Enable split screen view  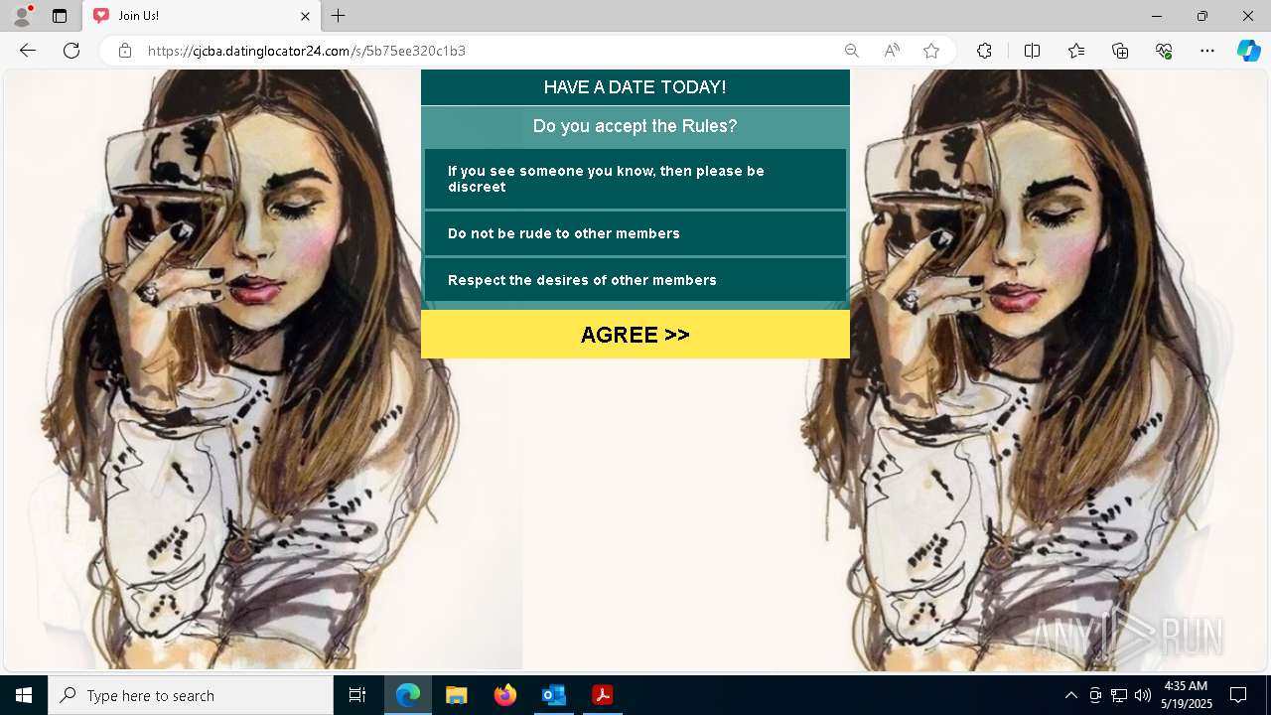(x=1032, y=51)
